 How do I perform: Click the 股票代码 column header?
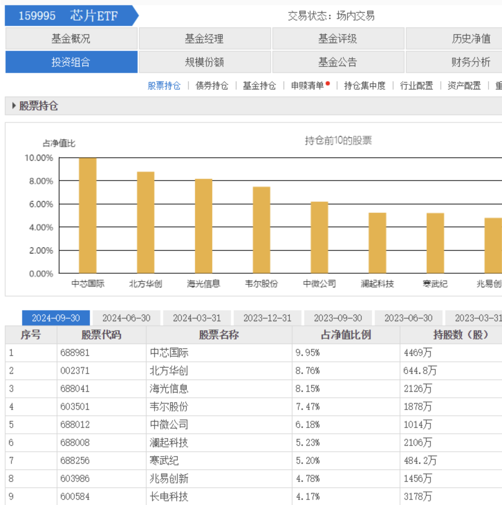tap(102, 335)
